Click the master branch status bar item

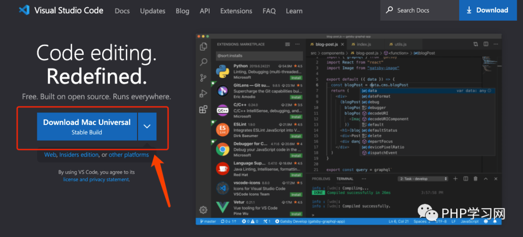208,222
